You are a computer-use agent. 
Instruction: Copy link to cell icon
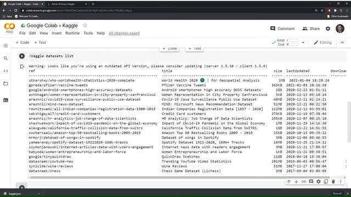point(303,182)
